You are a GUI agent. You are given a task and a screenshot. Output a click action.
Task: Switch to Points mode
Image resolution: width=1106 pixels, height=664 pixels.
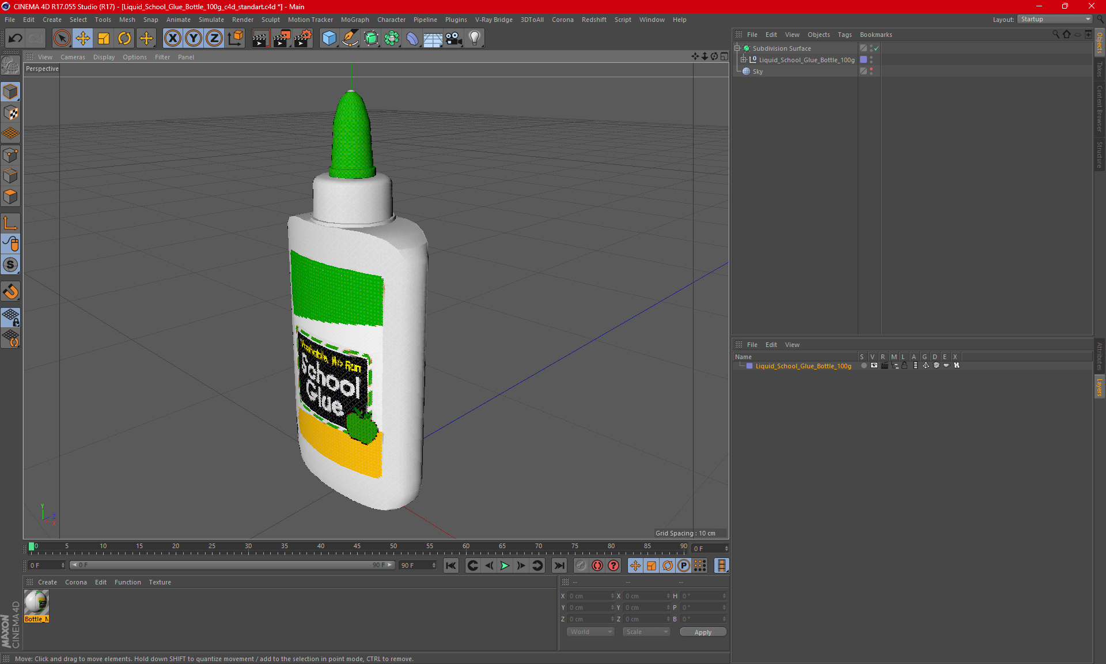[10, 155]
